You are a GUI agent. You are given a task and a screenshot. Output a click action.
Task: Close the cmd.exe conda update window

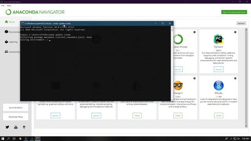[170, 23]
